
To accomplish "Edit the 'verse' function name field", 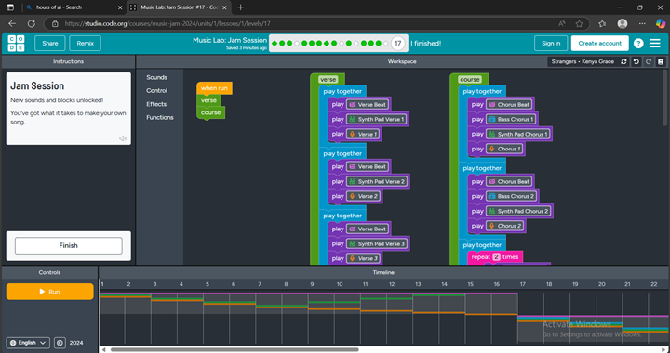I will pos(328,79).
